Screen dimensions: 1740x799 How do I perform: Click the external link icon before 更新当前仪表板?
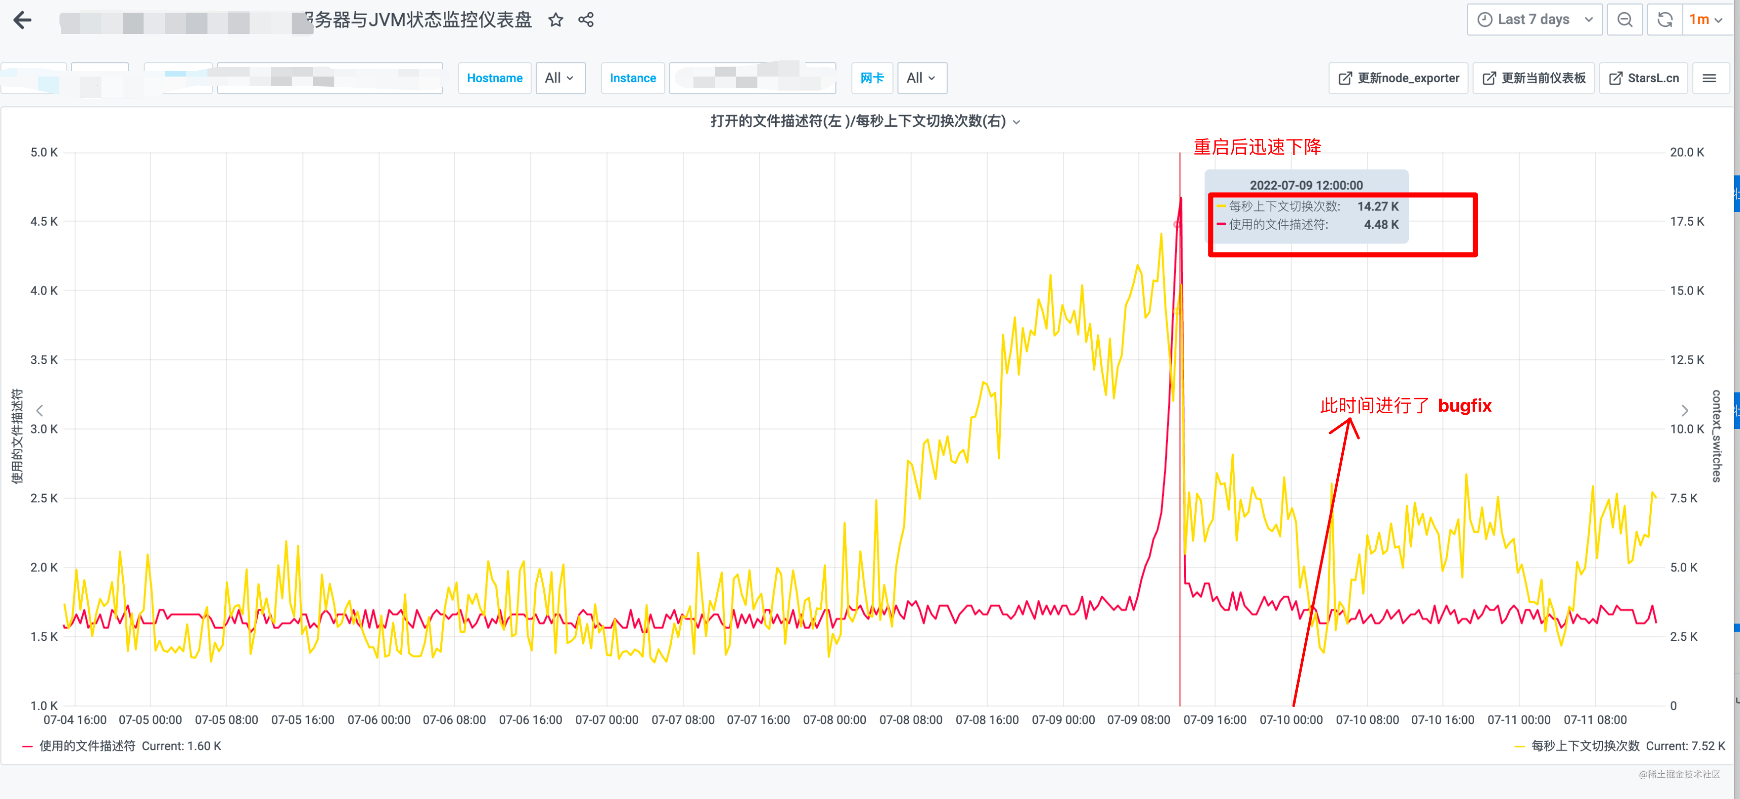pyautogui.click(x=1489, y=78)
